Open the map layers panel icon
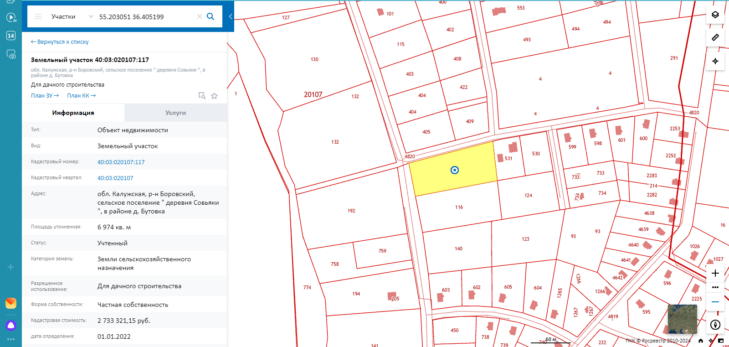This screenshot has width=729, height=347. point(715,15)
